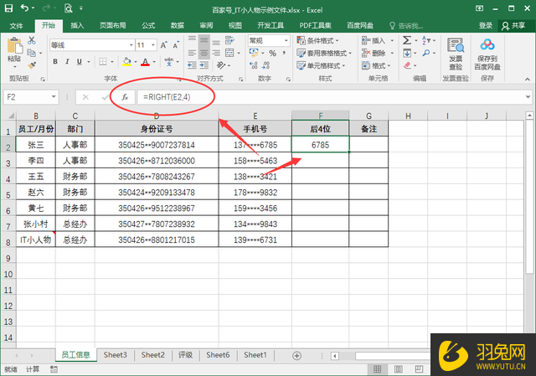Image resolution: width=536 pixels, height=376 pixels.
Task: Toggle wrap text
Action: click(229, 40)
